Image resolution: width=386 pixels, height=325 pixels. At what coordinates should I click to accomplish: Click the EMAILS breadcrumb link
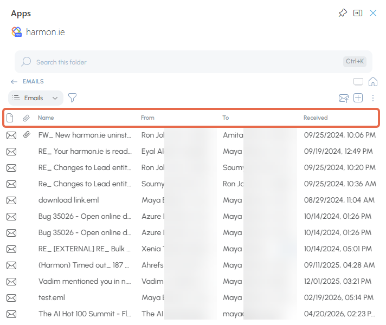33,81
